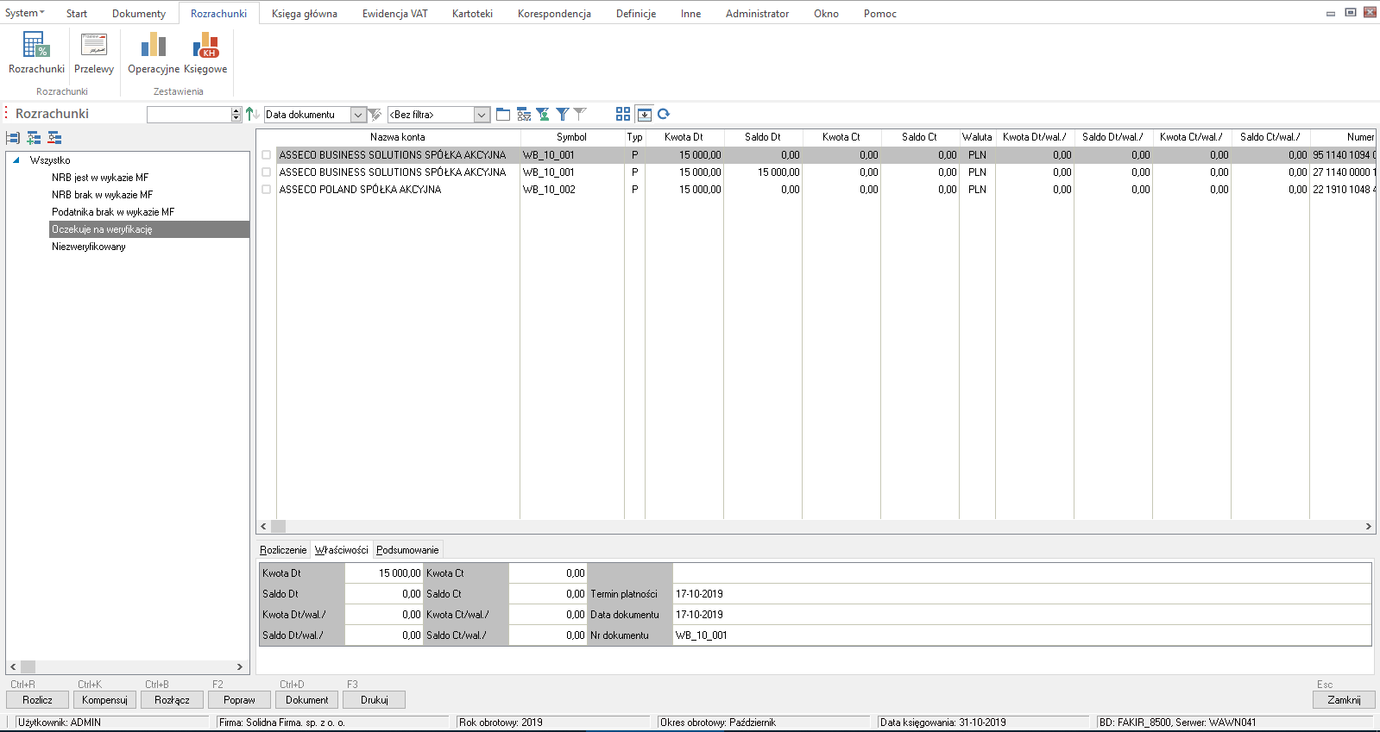Switch to the Korespondencja tab
This screenshot has width=1380, height=732.
(x=554, y=13)
